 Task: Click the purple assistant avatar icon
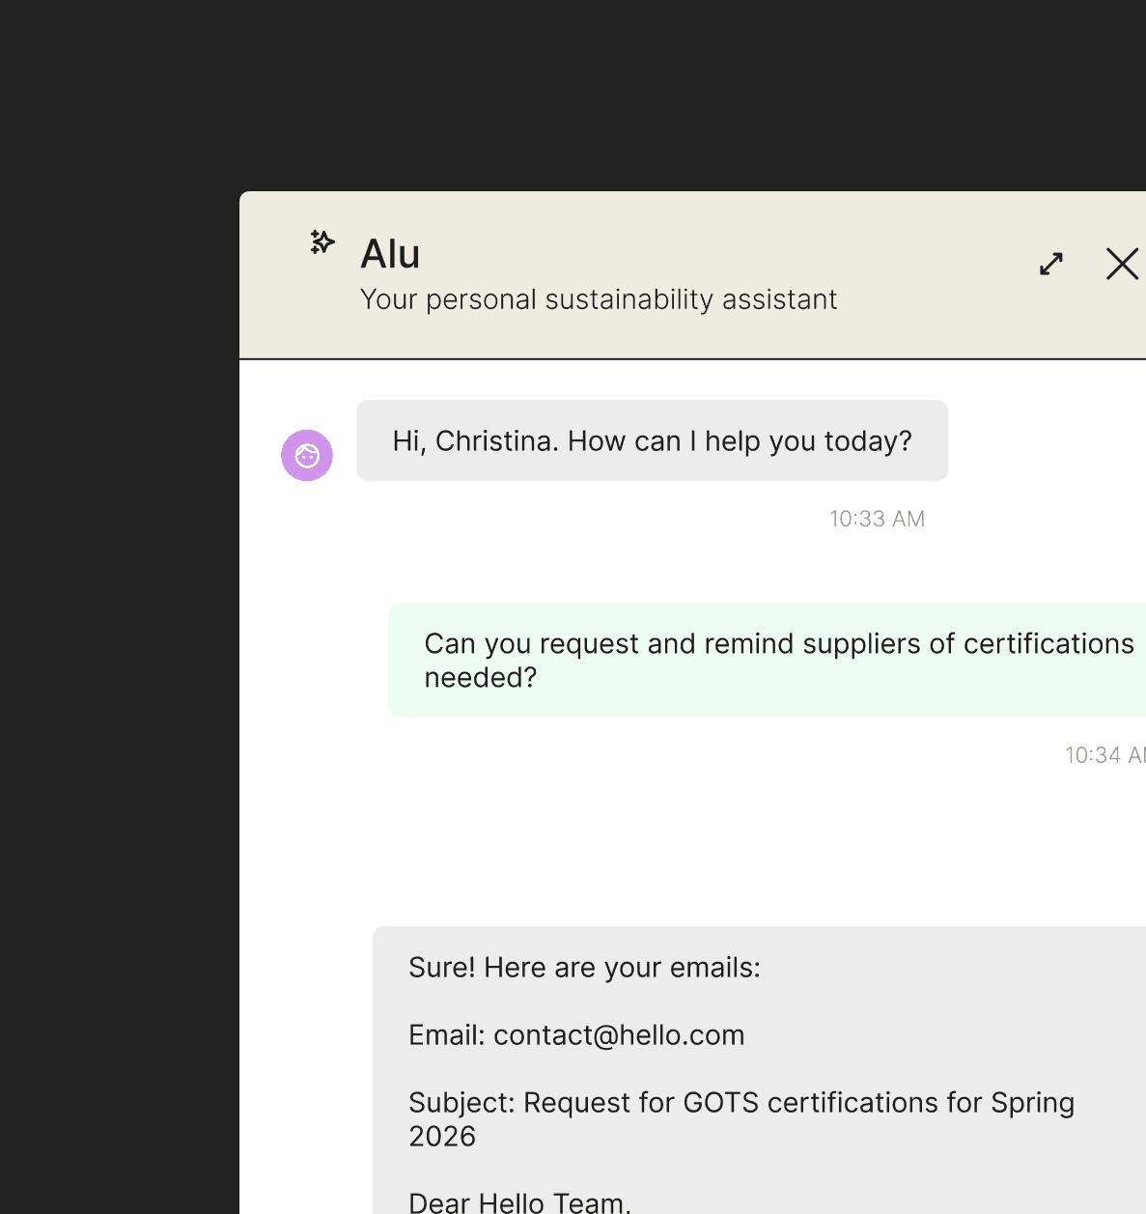[307, 455]
